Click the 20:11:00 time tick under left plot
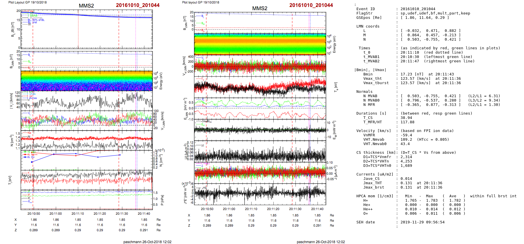The image size is (524, 244). click(x=56, y=214)
